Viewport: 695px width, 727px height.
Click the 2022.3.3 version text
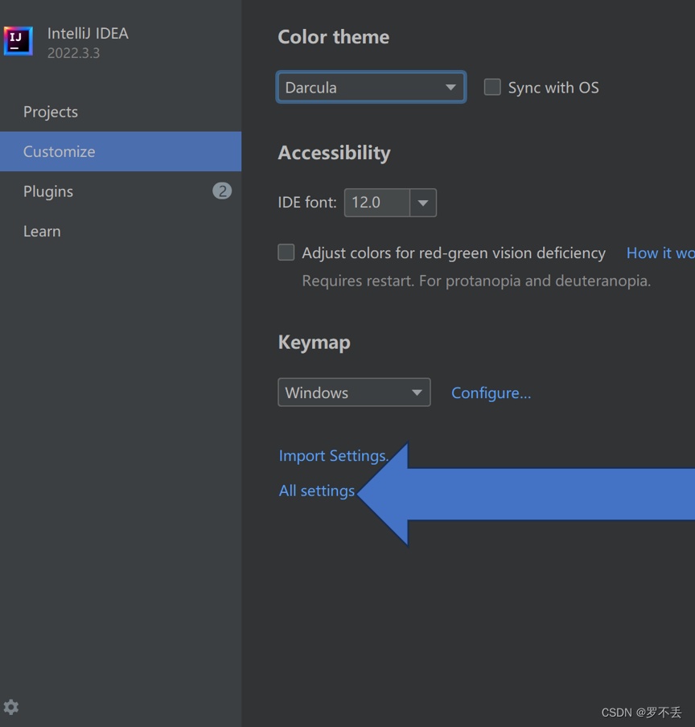[x=74, y=53]
